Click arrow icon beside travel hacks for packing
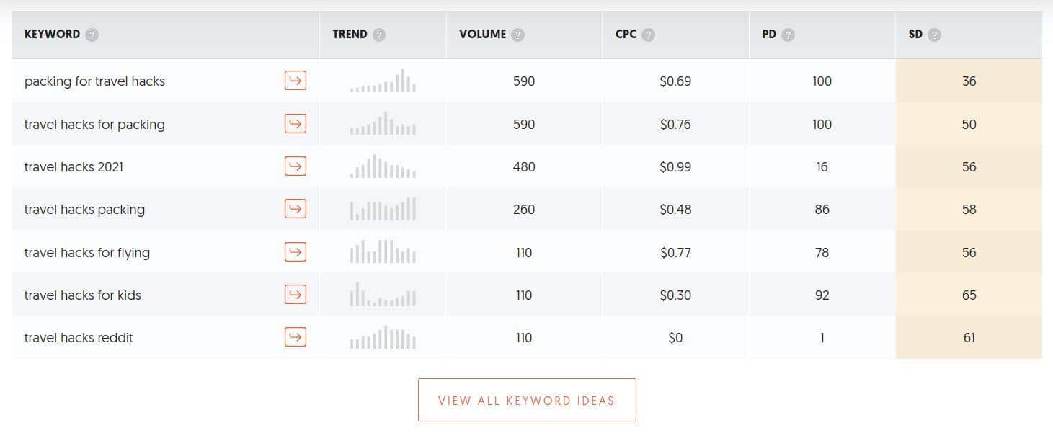Image resolution: width=1053 pixels, height=433 pixels. pos(296,124)
